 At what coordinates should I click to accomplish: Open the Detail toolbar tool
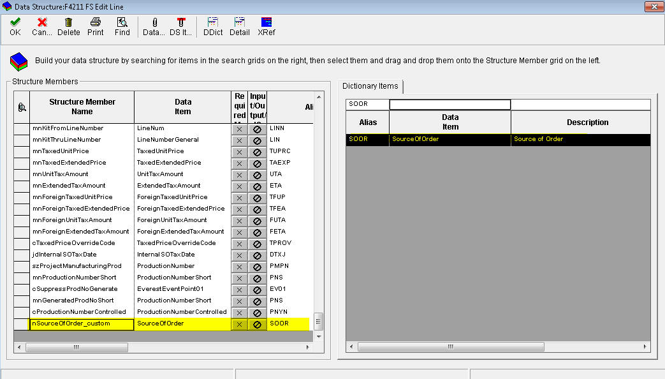240,27
